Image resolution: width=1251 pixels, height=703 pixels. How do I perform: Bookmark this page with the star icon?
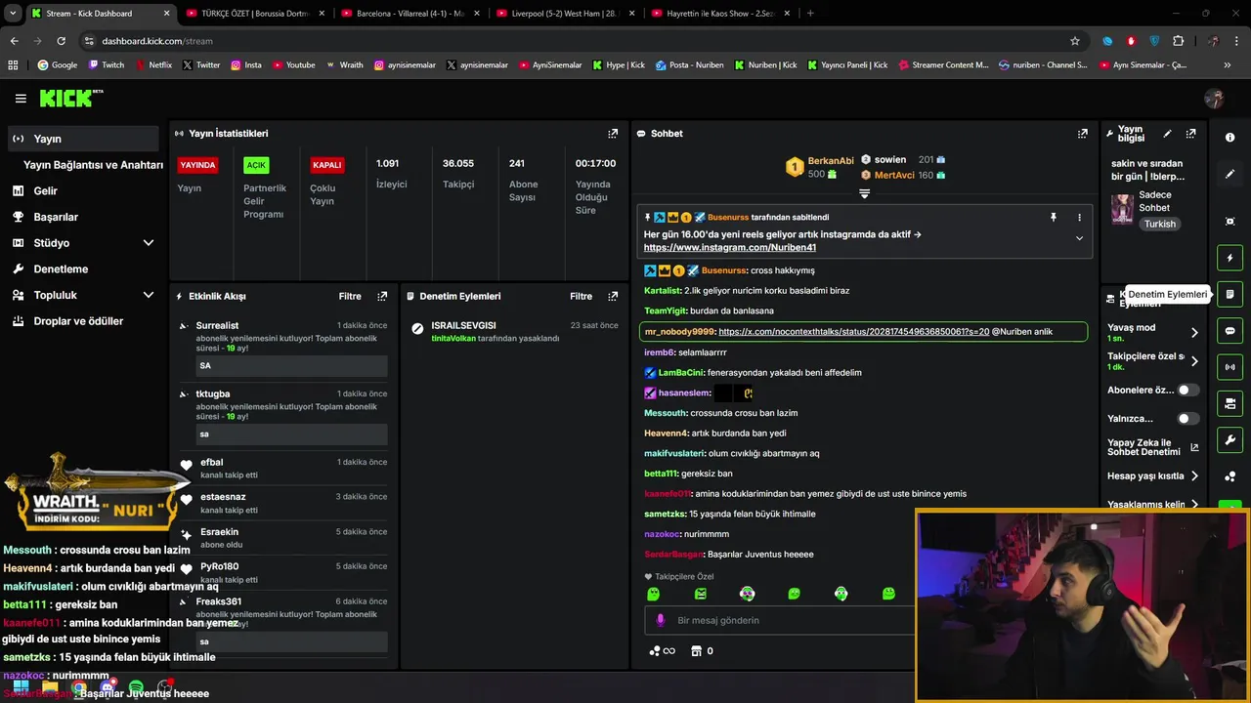pyautogui.click(x=1075, y=41)
